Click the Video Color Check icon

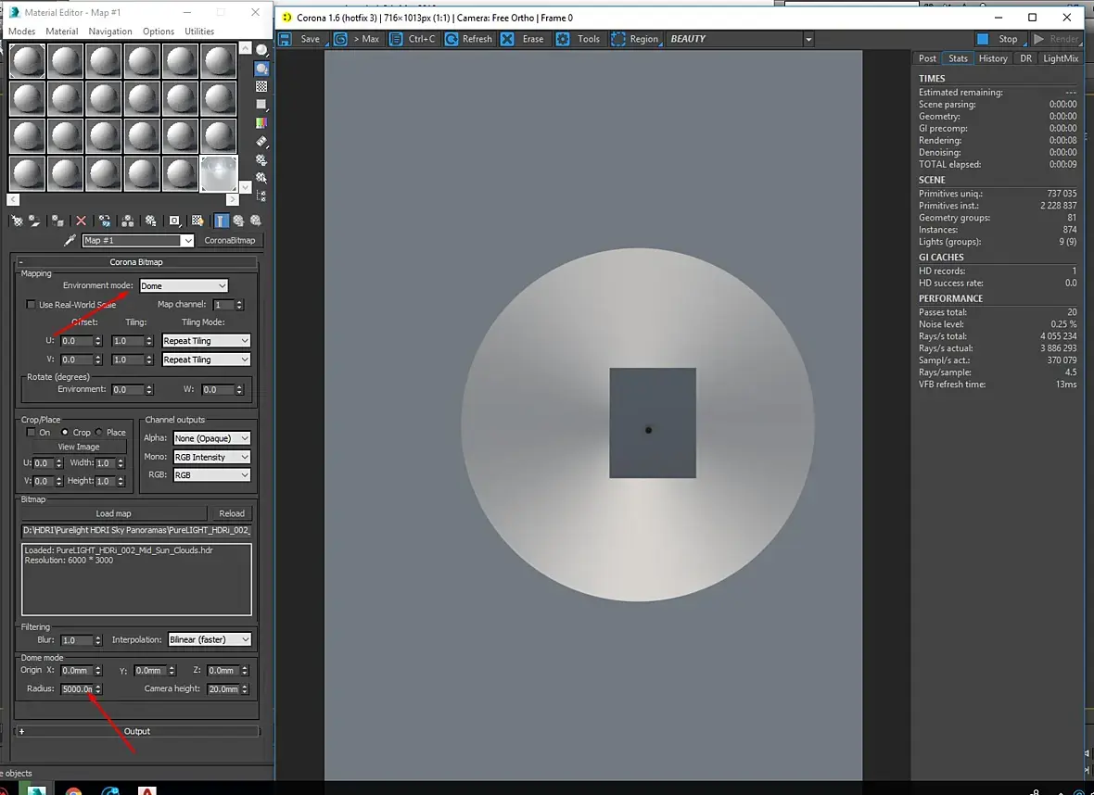coord(261,122)
